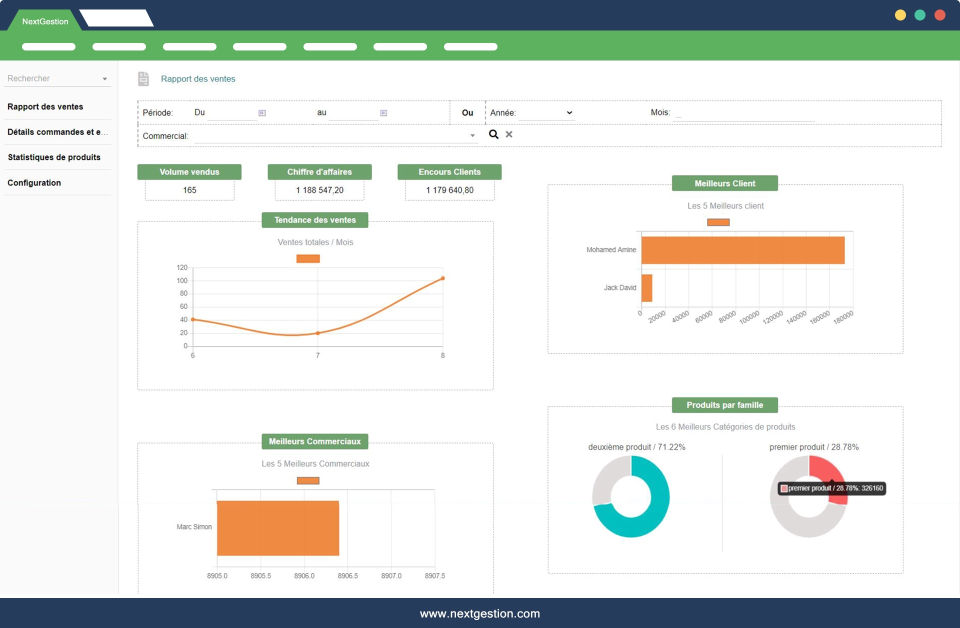
Task: Click the magnifier search icon
Action: click(x=493, y=134)
